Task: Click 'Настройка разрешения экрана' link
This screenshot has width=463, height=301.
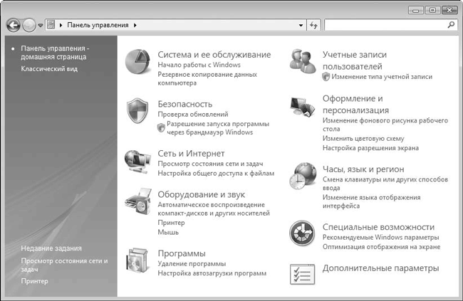Action: pos(370,148)
